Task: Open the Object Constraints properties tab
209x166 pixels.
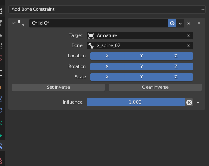Action: [x=1, y=111]
